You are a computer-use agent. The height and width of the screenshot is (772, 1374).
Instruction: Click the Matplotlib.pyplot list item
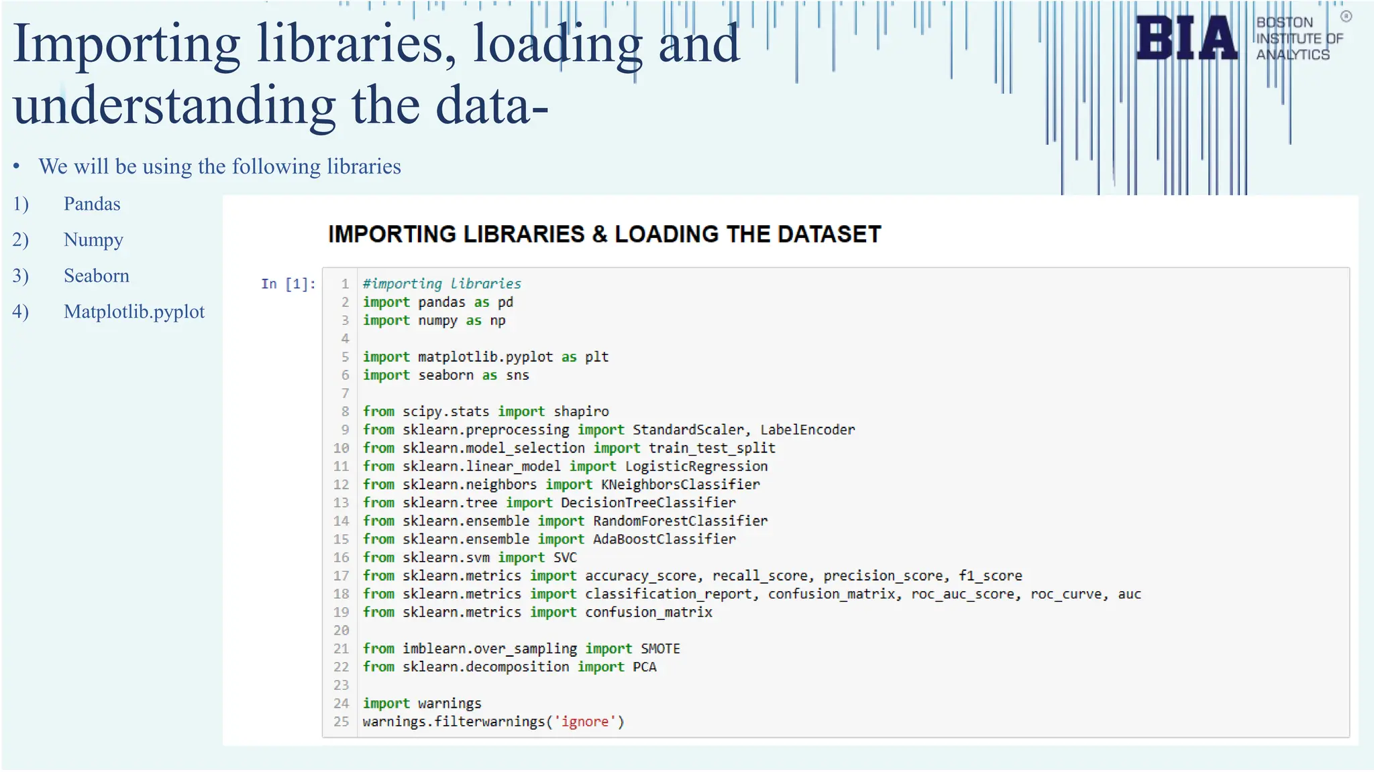(x=134, y=312)
